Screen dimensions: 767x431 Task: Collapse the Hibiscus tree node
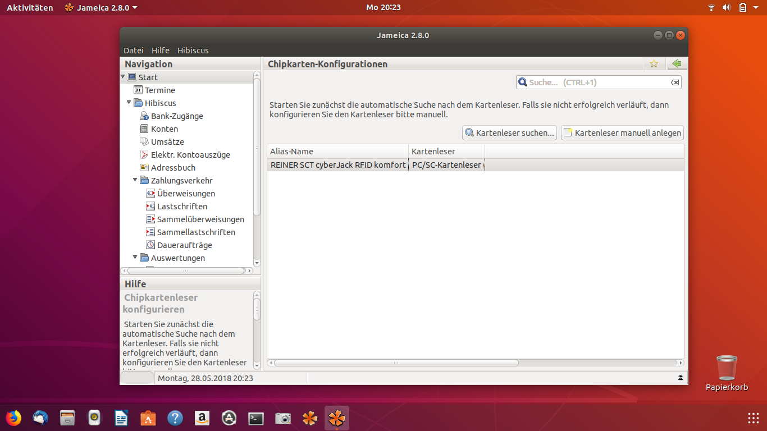[129, 103]
